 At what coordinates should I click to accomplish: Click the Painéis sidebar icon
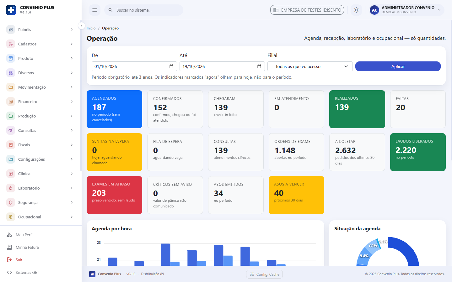11,29
